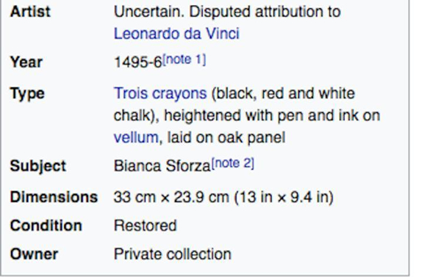Open the note 2 reference after Bianca Sforza
Viewport: 441px width, 277px height.
pos(232,163)
